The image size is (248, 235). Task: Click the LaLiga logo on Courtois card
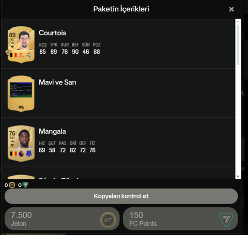21,55
